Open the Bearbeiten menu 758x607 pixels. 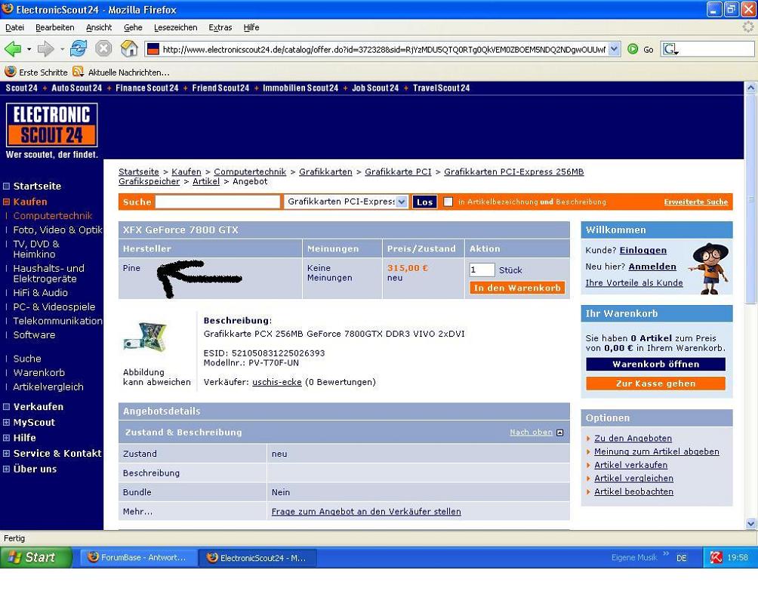[54, 27]
